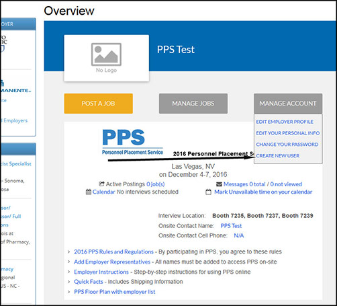
Task: Open the PPS Floor Plan with employer list
Action: pos(115,292)
